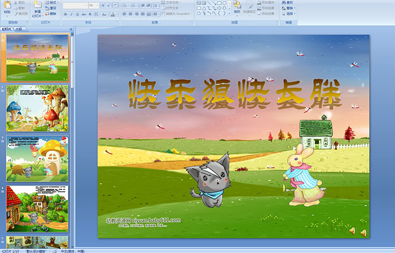Select the Format Painter (格式刷)
Image resolution: width=395 pixels, height=253 pixels.
pyautogui.click(x=21, y=14)
